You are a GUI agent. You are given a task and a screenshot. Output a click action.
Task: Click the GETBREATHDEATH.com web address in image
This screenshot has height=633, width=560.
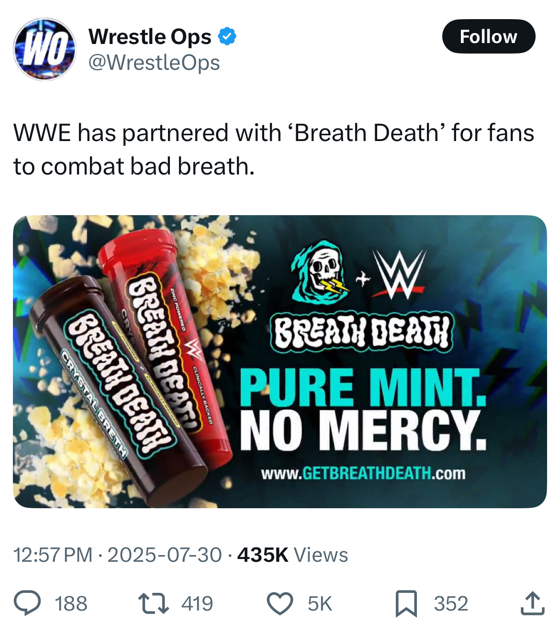(x=363, y=473)
